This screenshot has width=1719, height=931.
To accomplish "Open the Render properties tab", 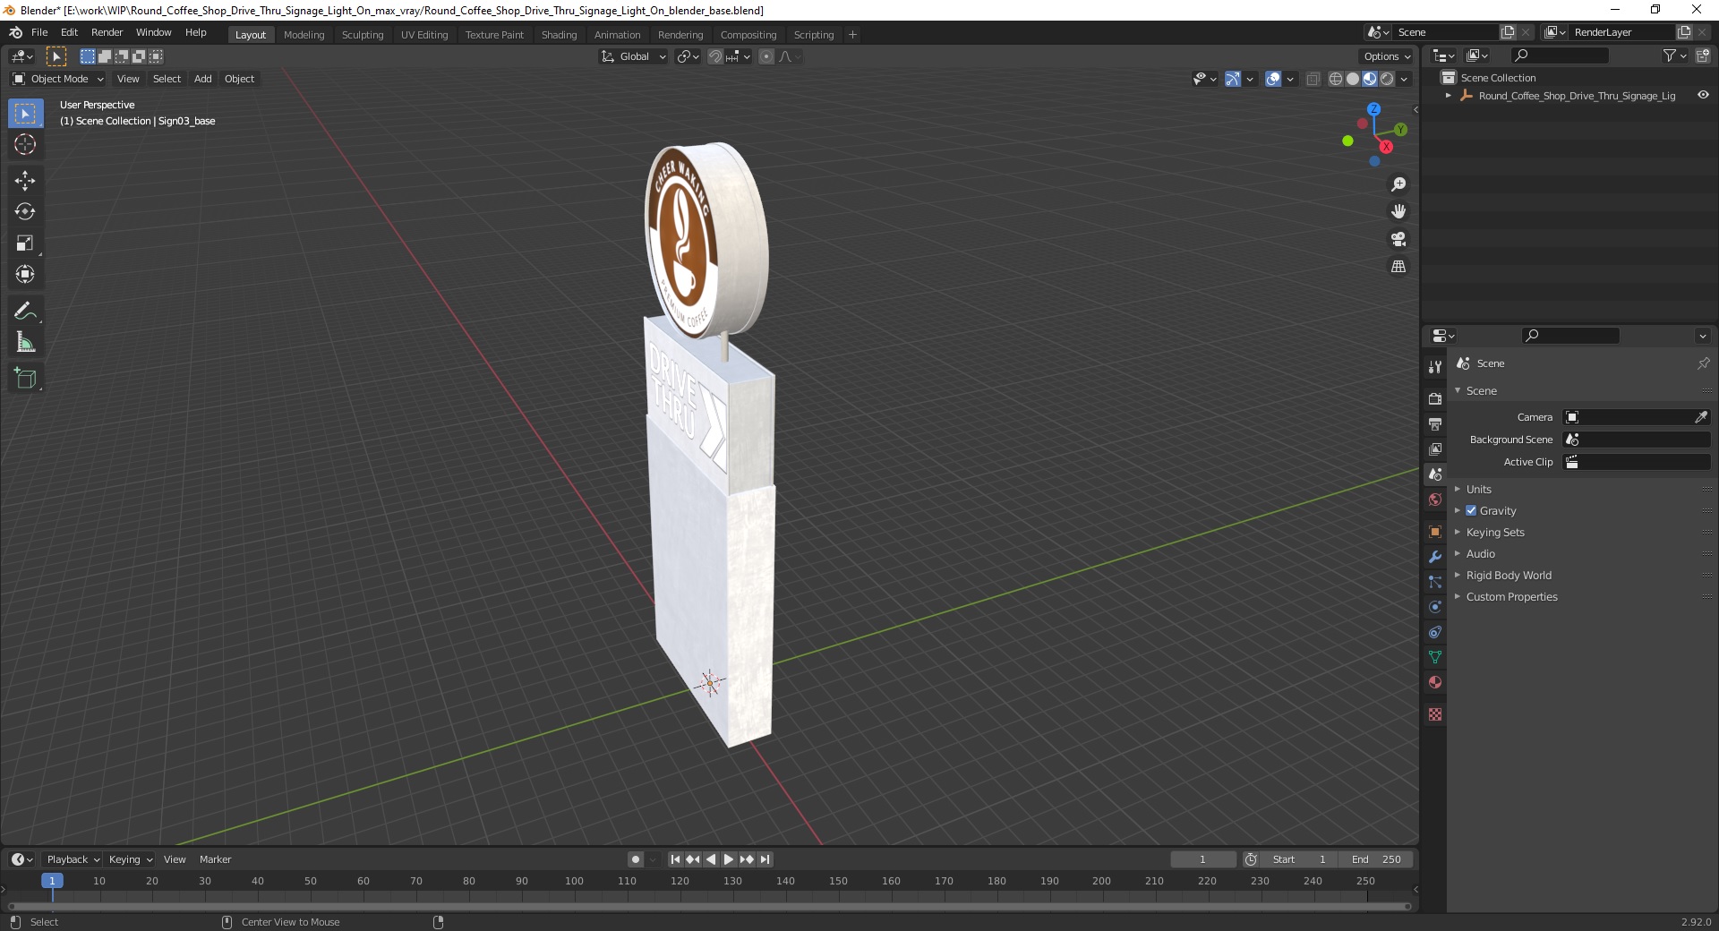I will 1435,398.
